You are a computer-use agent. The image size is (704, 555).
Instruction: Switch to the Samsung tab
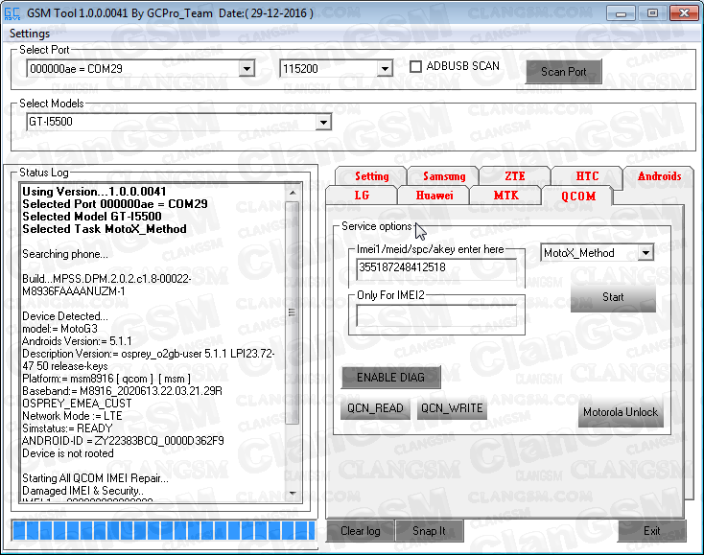(x=443, y=175)
